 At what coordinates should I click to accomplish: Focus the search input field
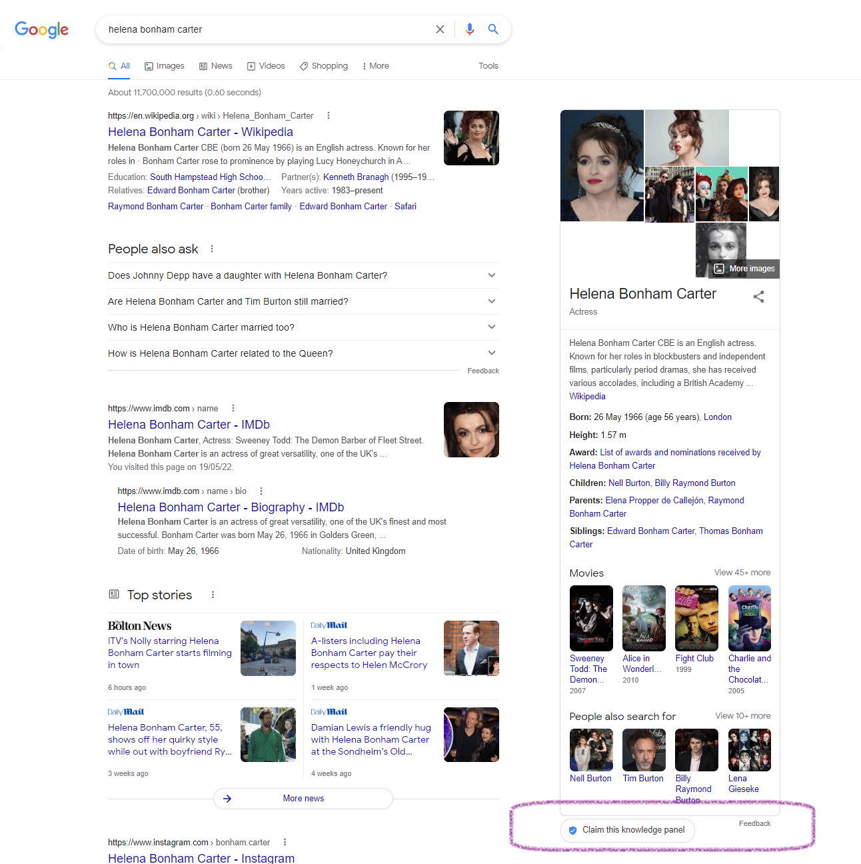(x=267, y=29)
